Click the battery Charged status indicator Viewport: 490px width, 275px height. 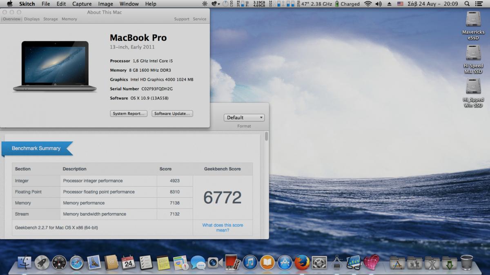click(347, 4)
